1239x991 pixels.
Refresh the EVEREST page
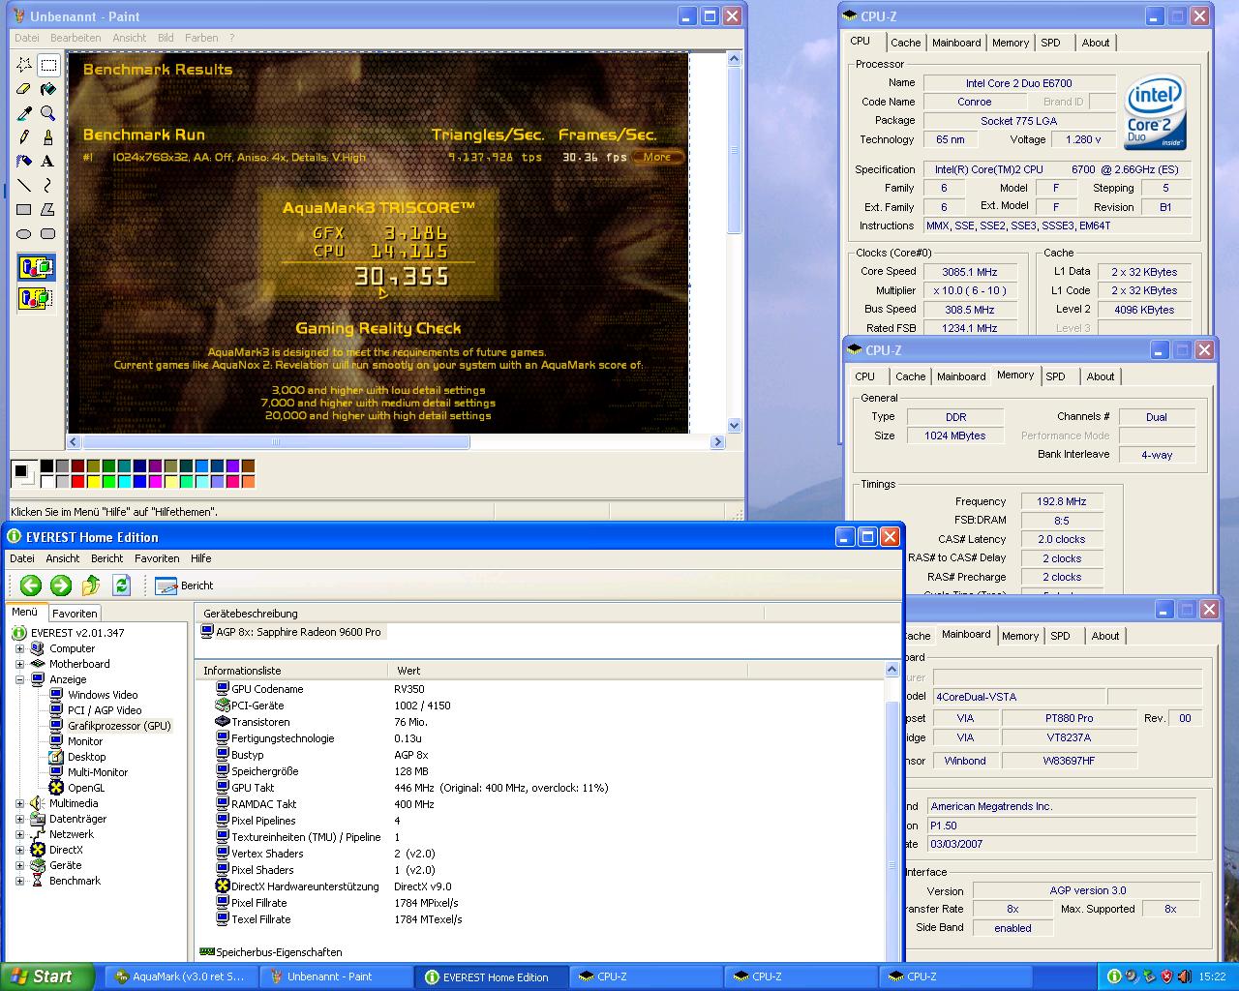(x=121, y=585)
